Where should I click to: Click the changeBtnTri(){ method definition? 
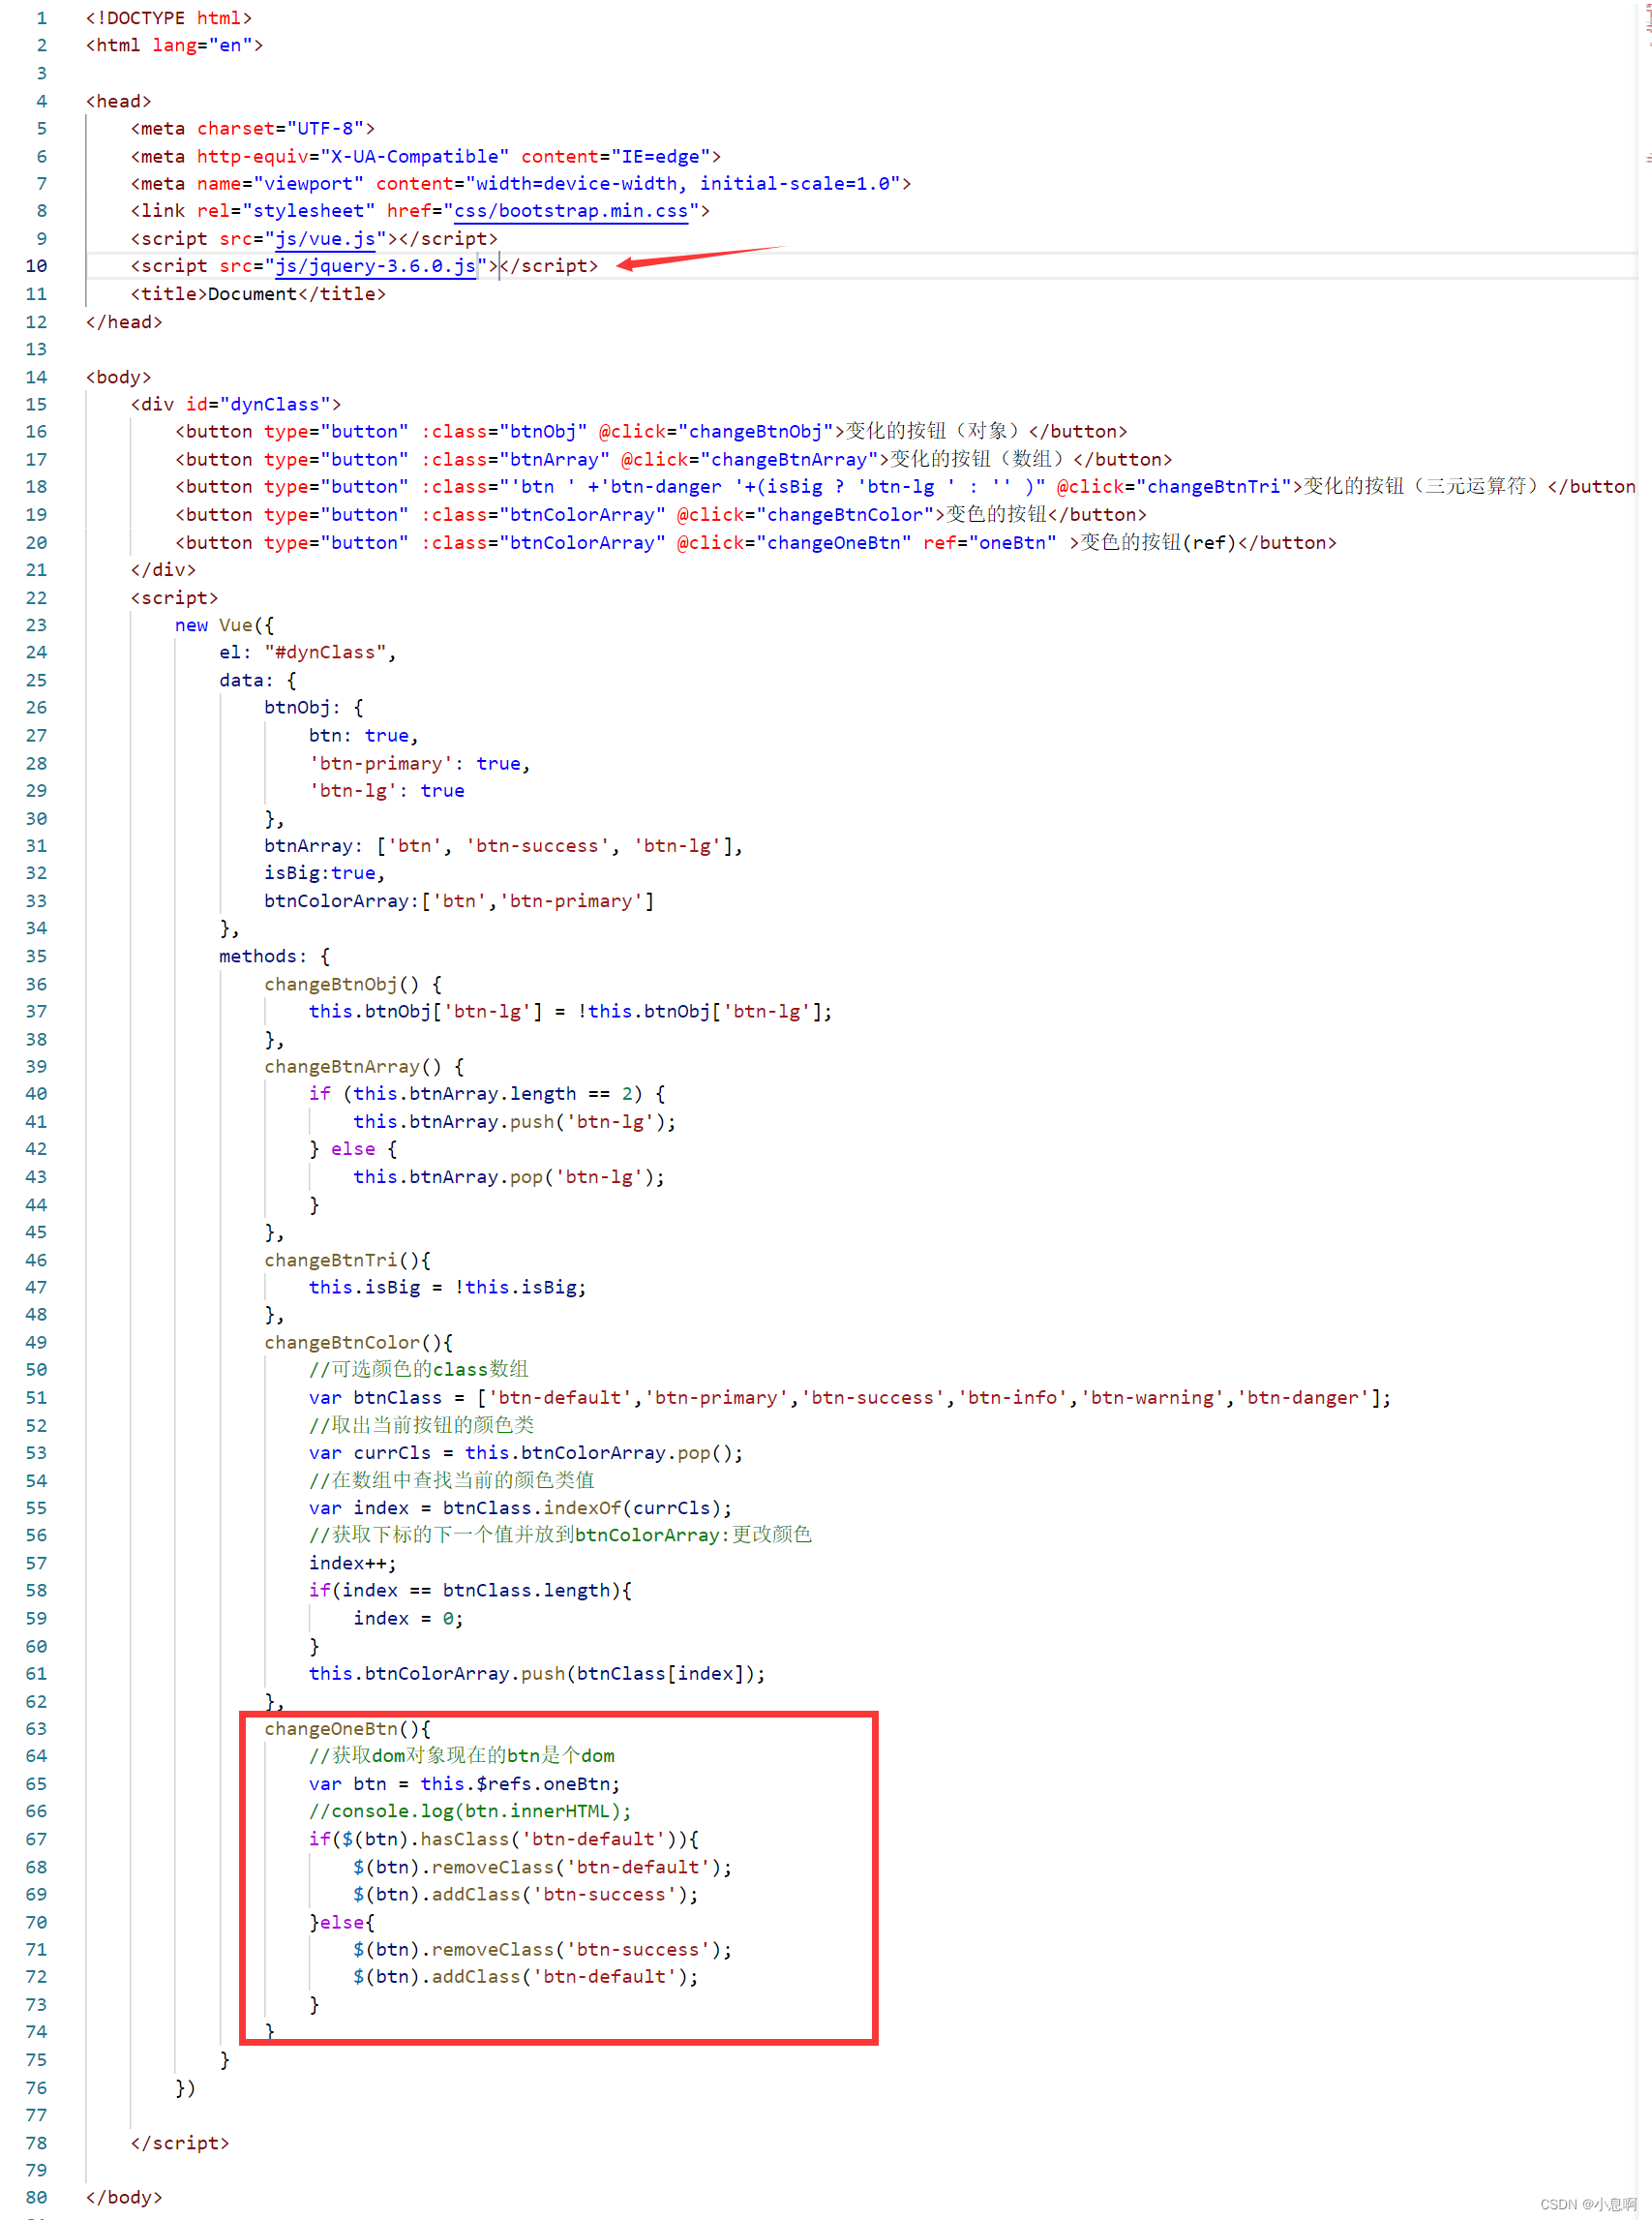coord(347,1261)
